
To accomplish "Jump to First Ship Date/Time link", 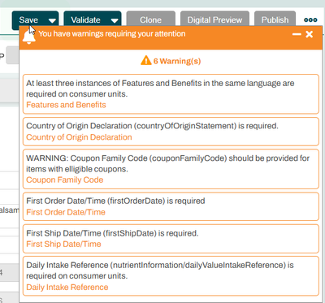I will pos(63,244).
